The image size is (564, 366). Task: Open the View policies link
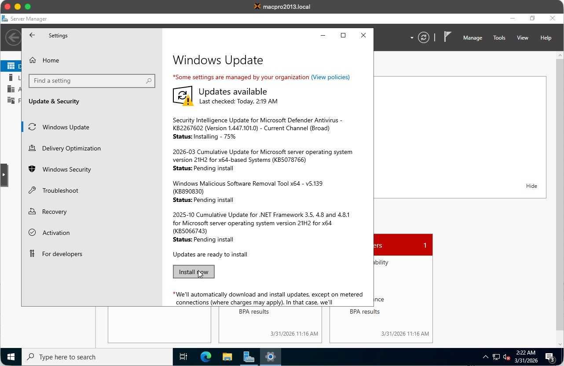tap(330, 77)
